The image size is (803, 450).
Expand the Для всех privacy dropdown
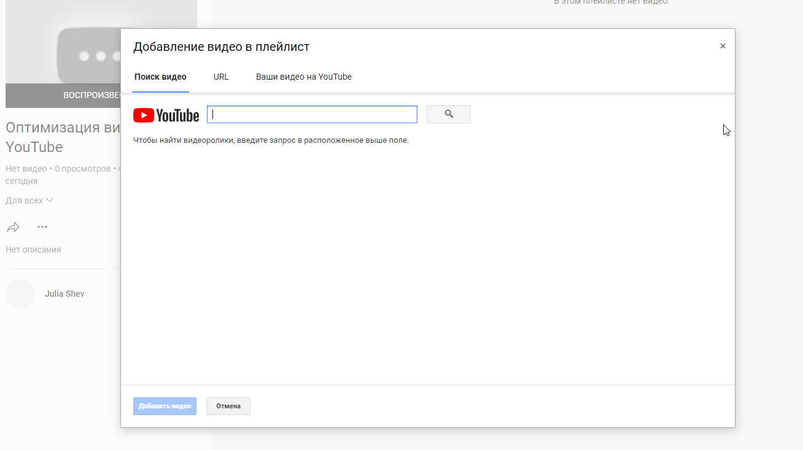(29, 200)
